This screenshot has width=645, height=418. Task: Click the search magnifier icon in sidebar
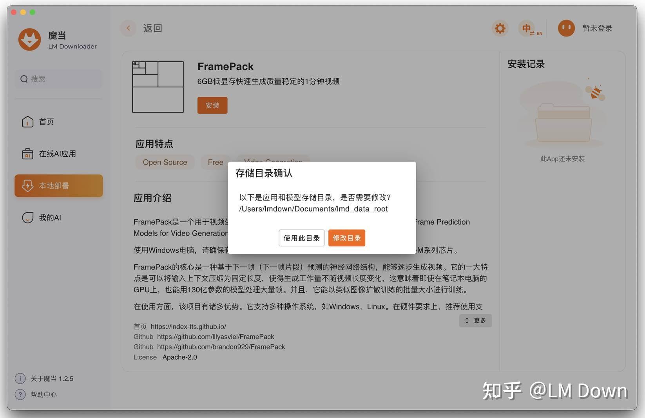(24, 79)
